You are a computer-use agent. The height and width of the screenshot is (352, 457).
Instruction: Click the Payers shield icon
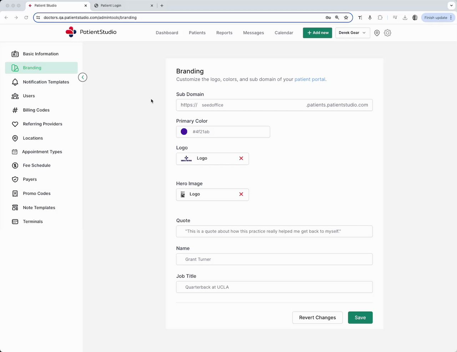point(15,180)
